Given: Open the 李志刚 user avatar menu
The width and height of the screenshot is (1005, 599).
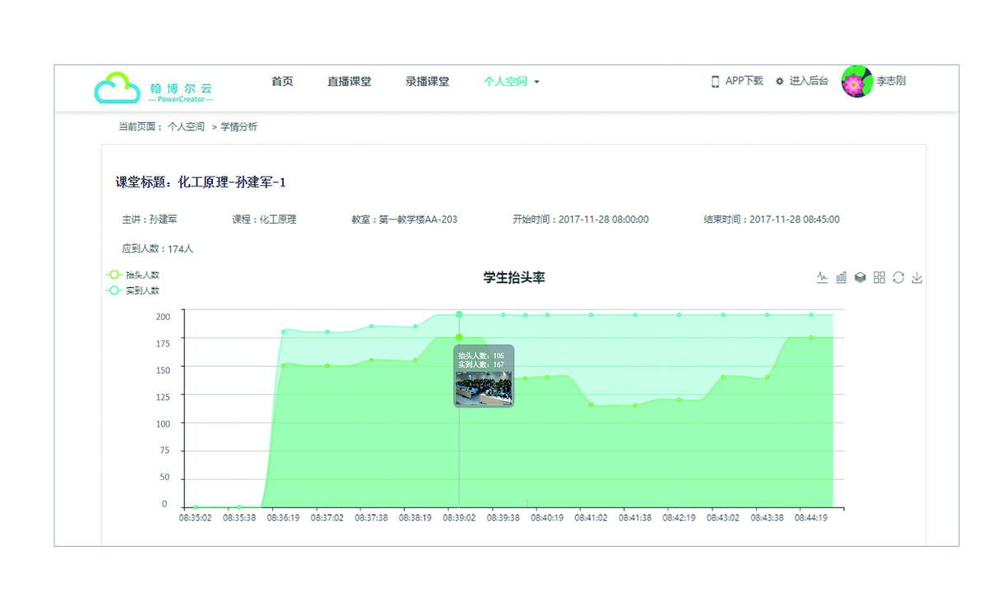Looking at the screenshot, I should point(856,82).
